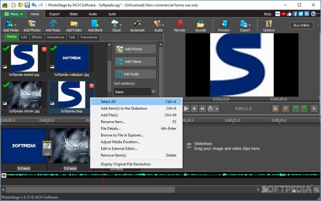Screen dimensions: 321x201
Task: Choose the Add Folder toolbar icon
Action: (74, 25)
